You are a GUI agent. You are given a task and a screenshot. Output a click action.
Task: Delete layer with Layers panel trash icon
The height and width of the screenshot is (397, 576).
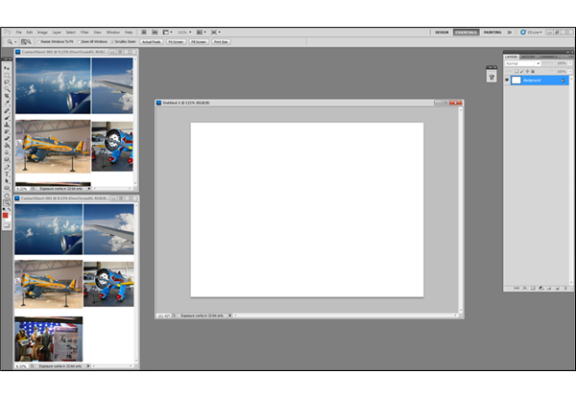[x=565, y=288]
